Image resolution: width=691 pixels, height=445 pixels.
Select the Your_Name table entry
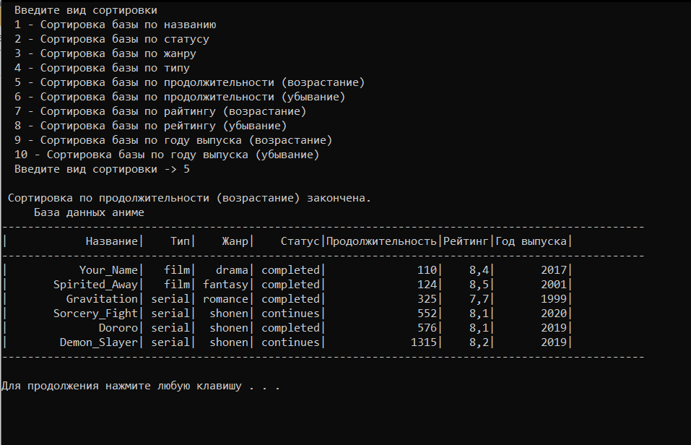(108, 270)
